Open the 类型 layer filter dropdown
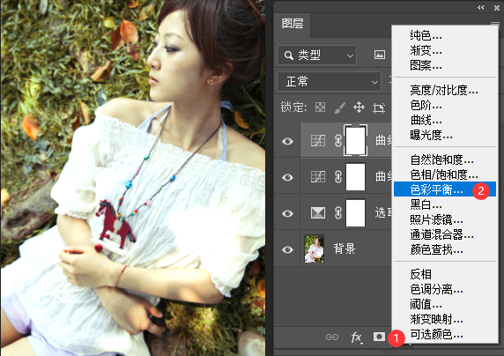The image size is (504, 356). pos(316,56)
